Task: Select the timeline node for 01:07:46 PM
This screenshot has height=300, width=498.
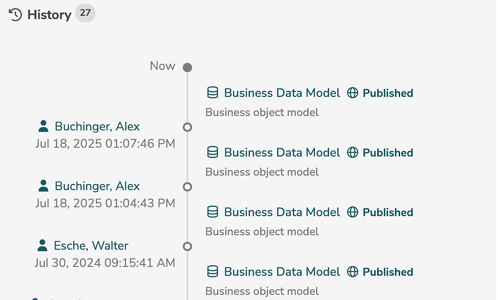Action: pyautogui.click(x=187, y=127)
